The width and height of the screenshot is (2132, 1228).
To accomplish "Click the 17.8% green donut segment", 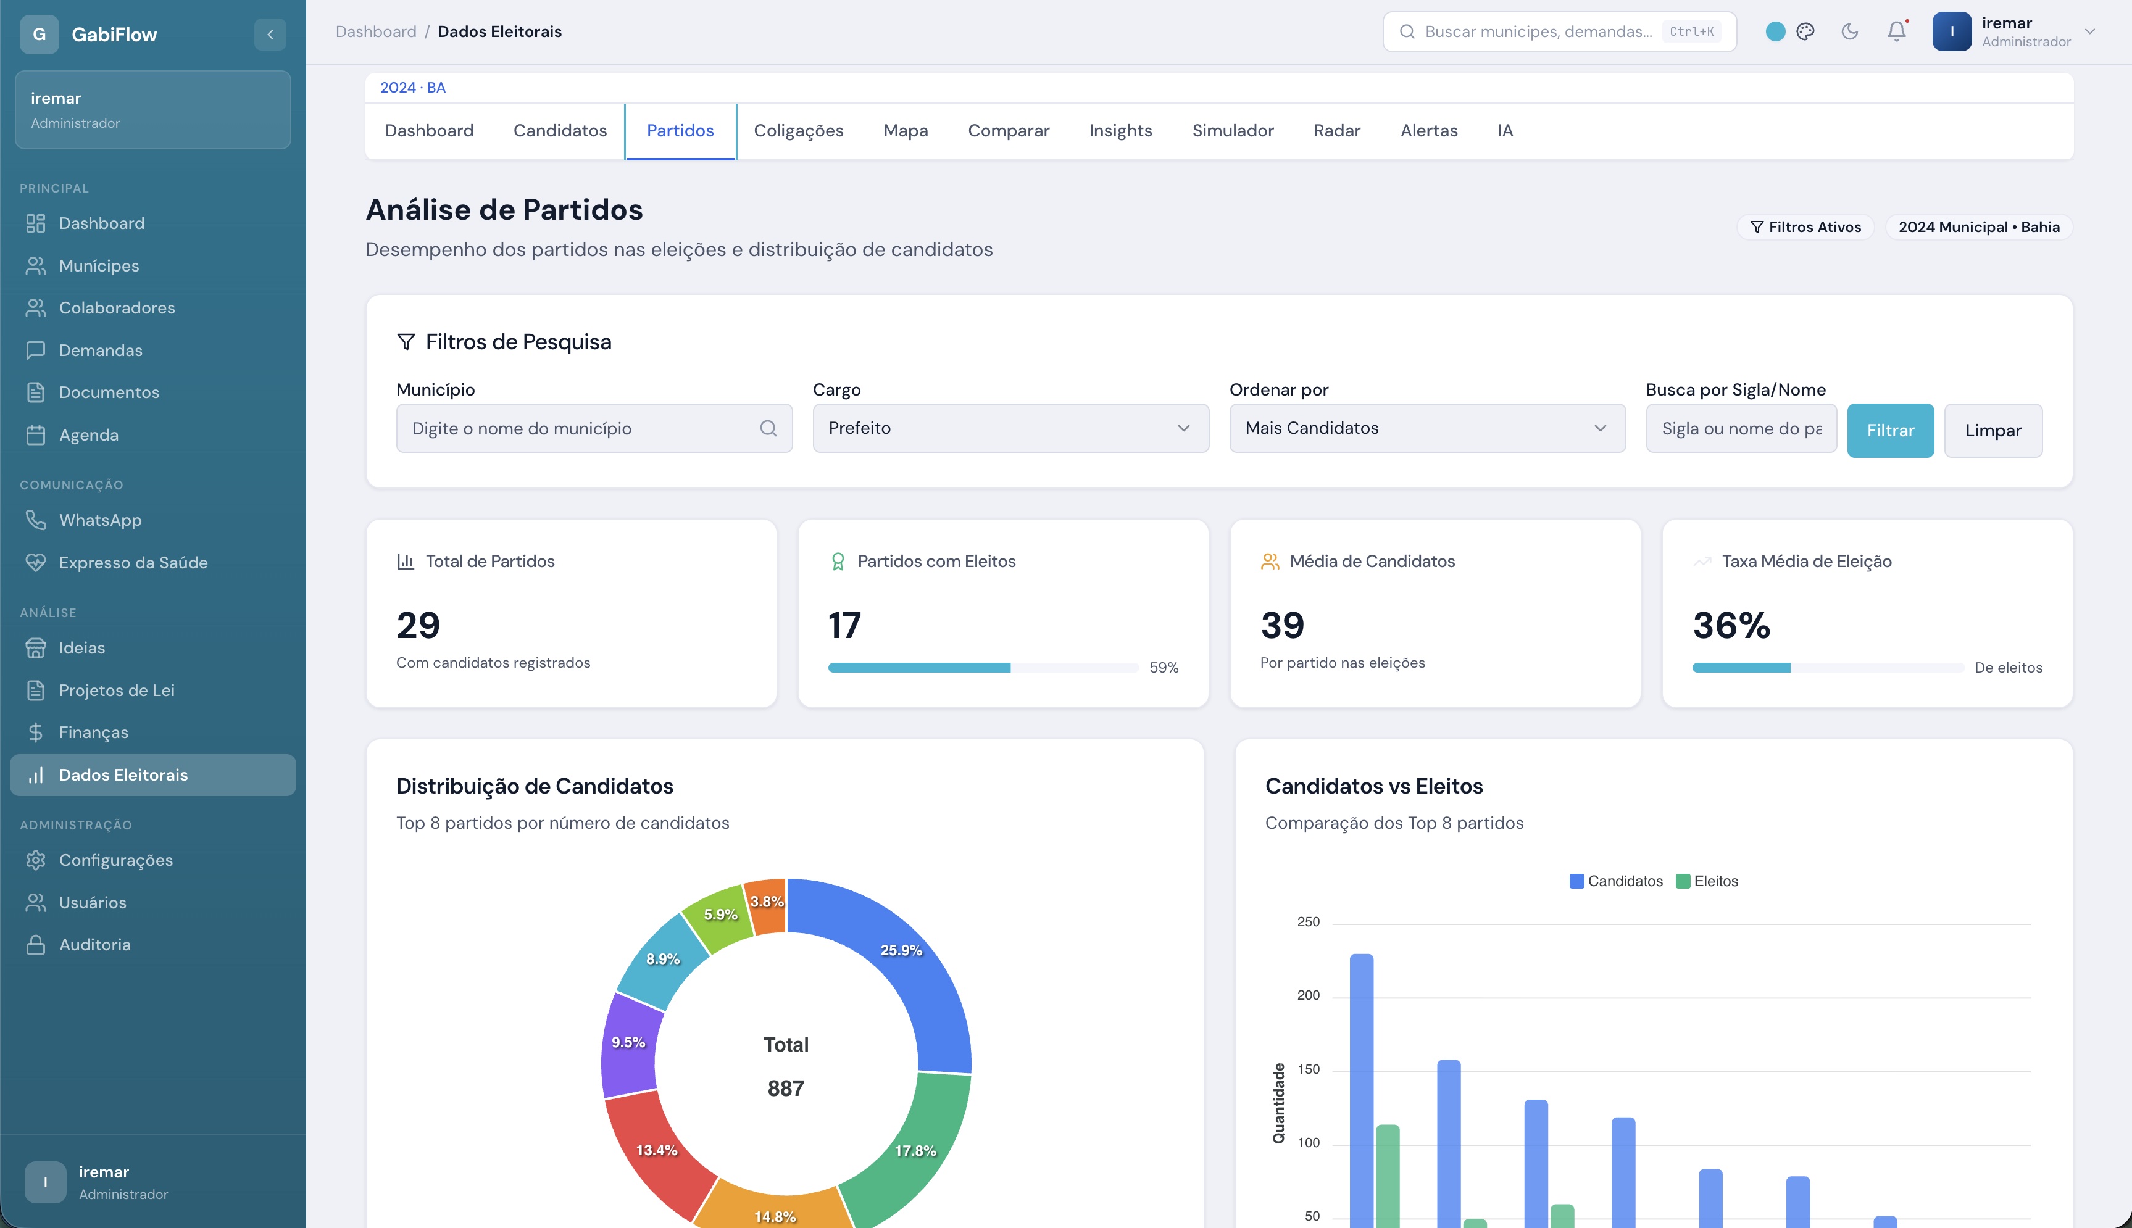I will 915,1151.
